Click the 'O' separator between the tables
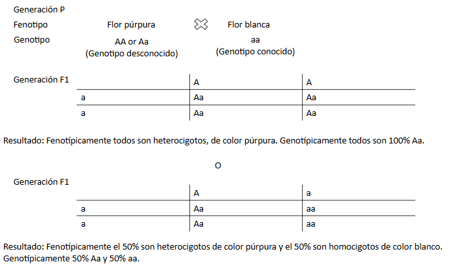 [x=218, y=166]
